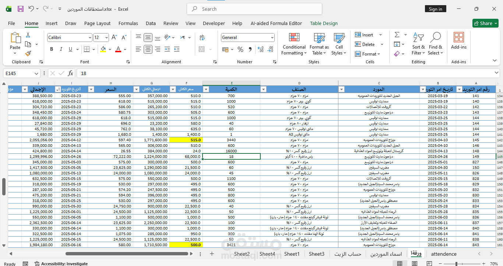
Task: Click the Format Painter brush icon
Action: pyautogui.click(x=28, y=53)
